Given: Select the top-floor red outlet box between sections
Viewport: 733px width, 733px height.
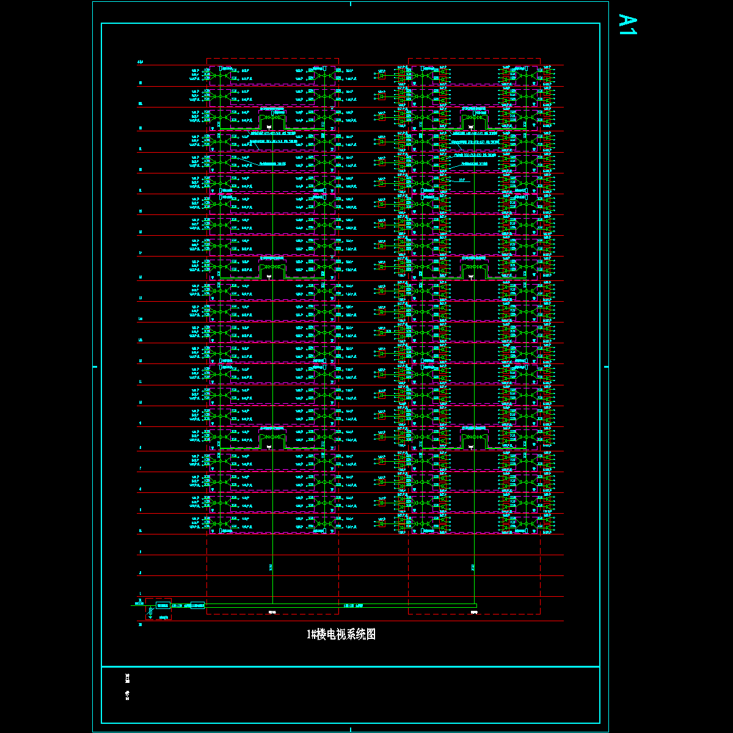Looking at the screenshot, I should click(382, 76).
